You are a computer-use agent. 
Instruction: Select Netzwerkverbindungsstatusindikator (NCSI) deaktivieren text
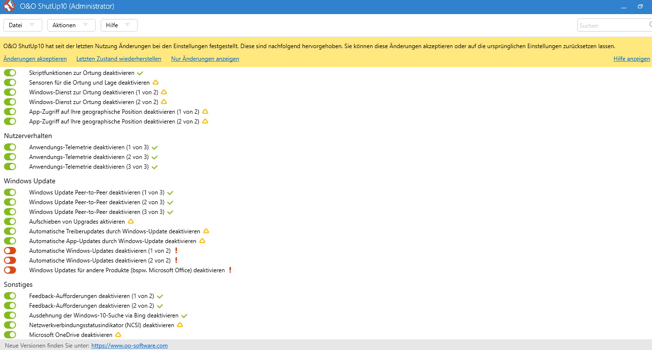pyautogui.click(x=102, y=325)
